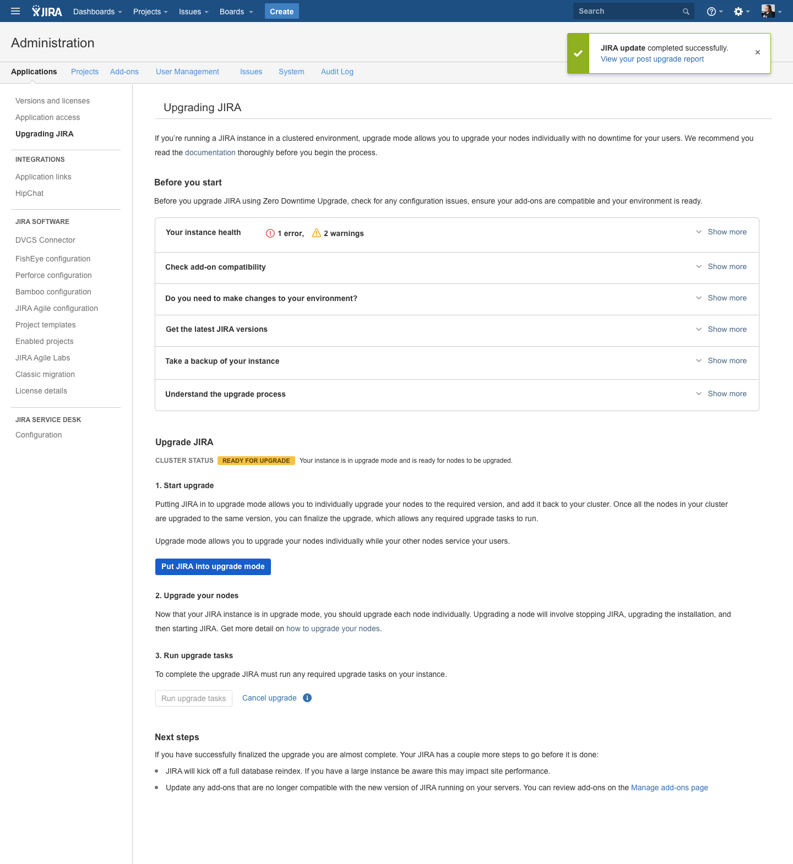The image size is (793, 864).
Task: Click the Cancel upgrade link
Action: [269, 698]
